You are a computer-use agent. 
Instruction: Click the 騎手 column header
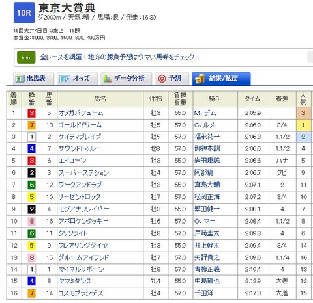(215, 99)
